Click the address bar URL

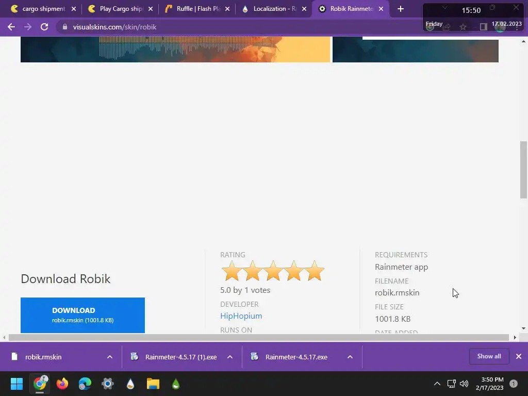(x=114, y=27)
